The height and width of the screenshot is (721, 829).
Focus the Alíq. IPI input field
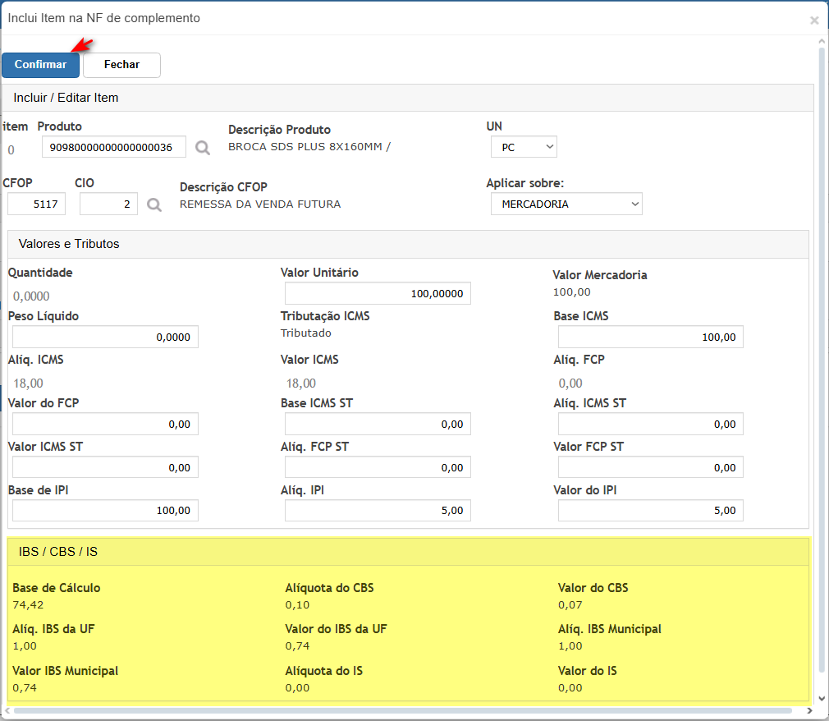tap(378, 510)
